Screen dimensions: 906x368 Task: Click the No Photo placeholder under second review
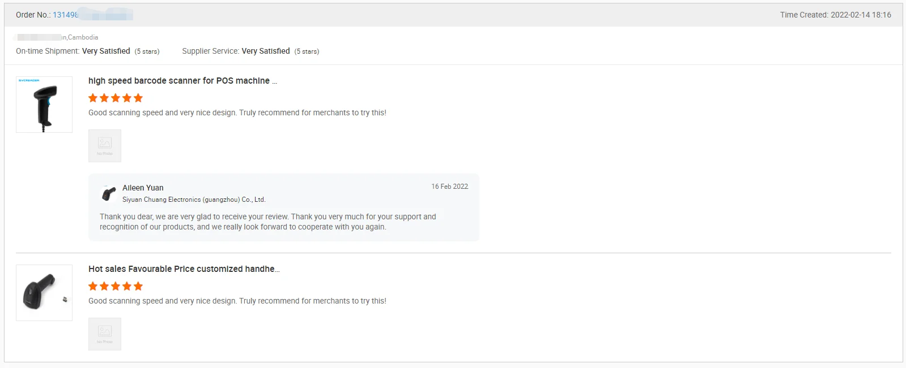105,334
